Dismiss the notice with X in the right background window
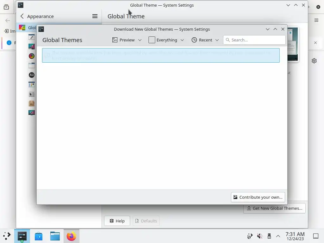The width and height of the screenshot is (324, 243). coord(315,43)
